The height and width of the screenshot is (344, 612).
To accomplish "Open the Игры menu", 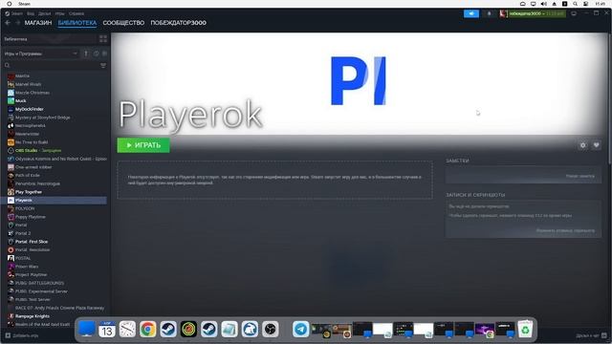I will click(x=59, y=13).
